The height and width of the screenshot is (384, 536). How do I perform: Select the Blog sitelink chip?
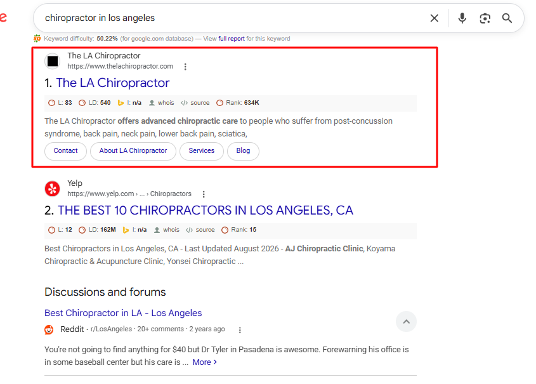click(243, 151)
